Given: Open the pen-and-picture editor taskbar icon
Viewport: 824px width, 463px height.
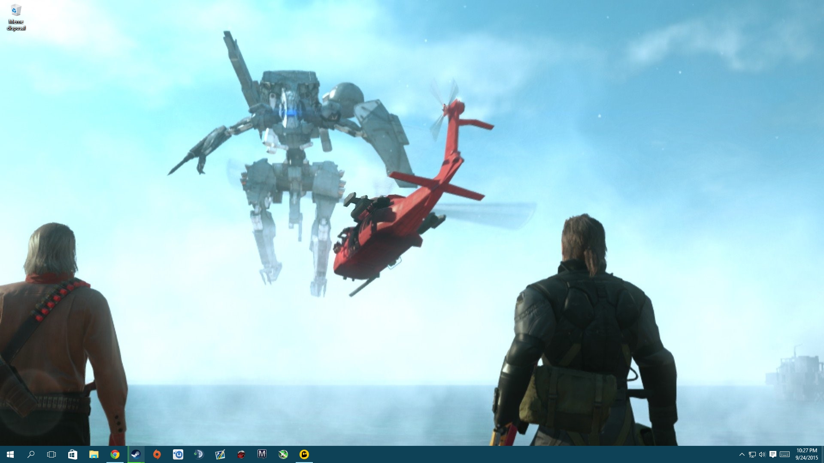Looking at the screenshot, I should (220, 454).
